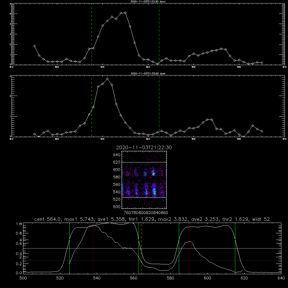288x288 pixels.
Task: Click the first diamond point of dawn curve
Action: pos(34,46)
